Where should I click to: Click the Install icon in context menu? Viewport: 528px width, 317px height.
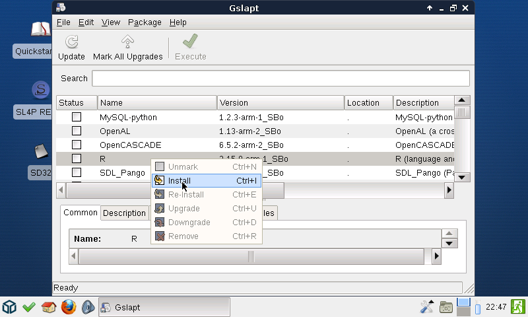click(159, 180)
